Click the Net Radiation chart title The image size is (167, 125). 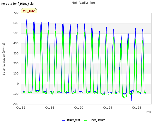pyautogui.click(x=83, y=3)
